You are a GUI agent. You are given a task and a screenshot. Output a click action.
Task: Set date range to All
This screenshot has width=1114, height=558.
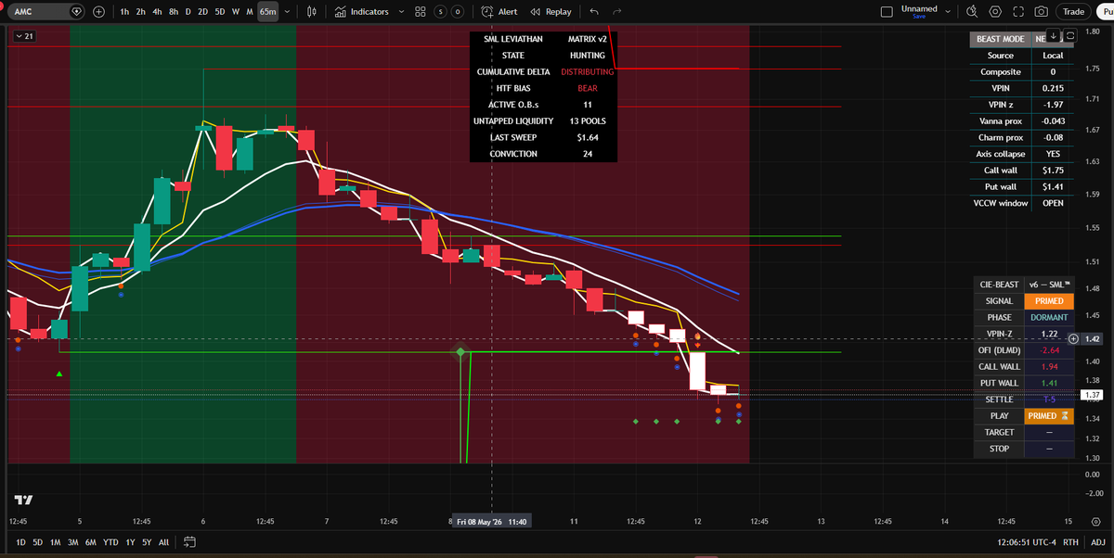164,541
